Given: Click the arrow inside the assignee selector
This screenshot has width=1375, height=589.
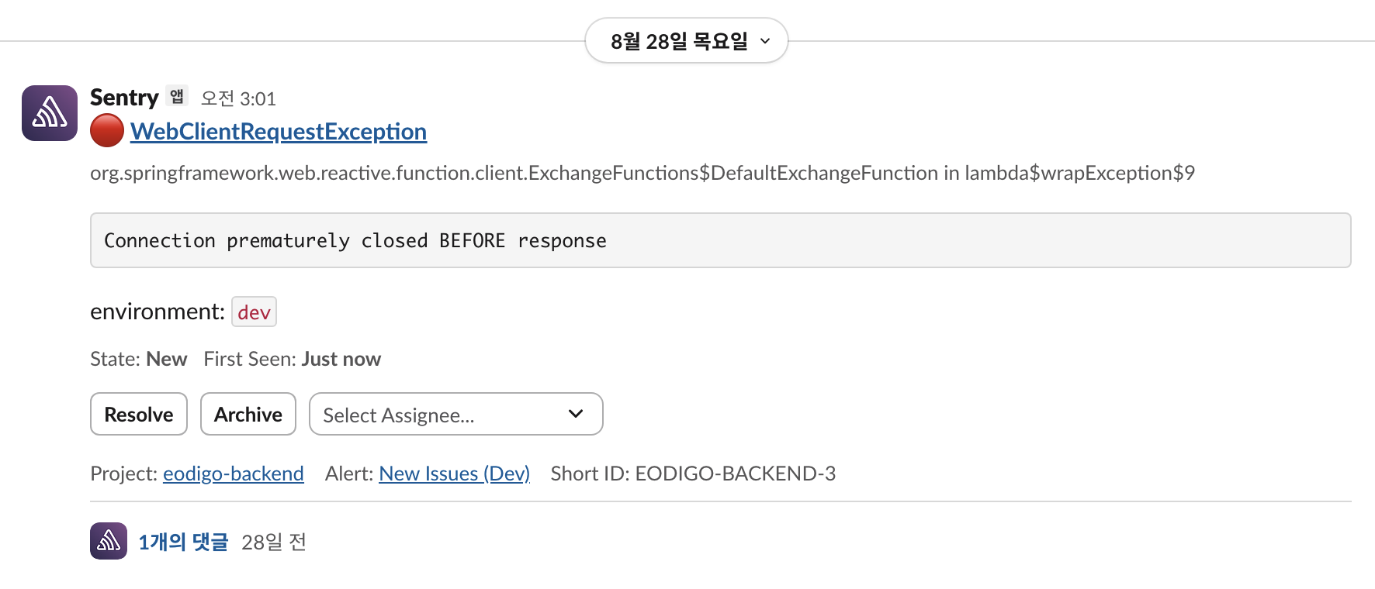Looking at the screenshot, I should [576, 414].
